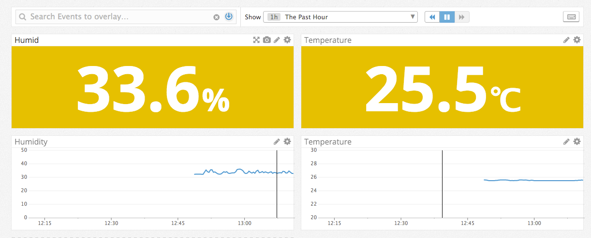Open the Humidity graph settings gear
This screenshot has width=591, height=238.
coord(287,142)
